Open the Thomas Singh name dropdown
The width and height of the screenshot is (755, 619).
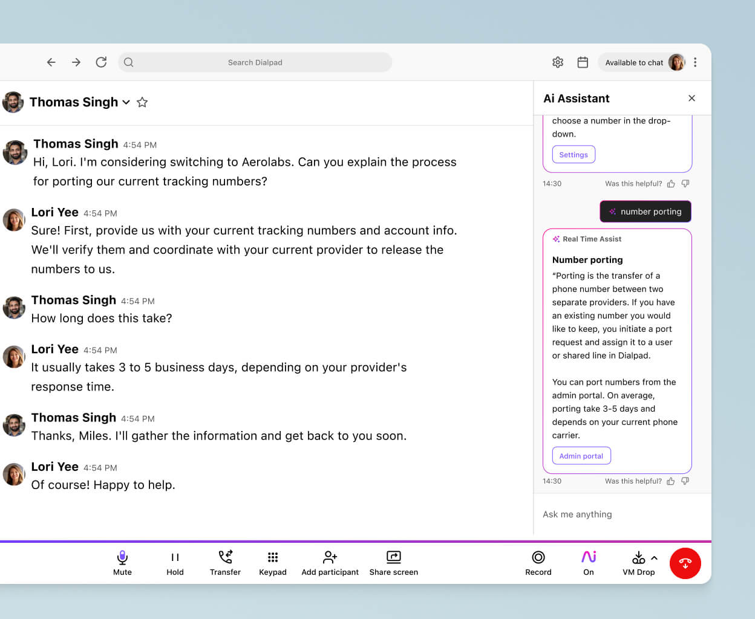(x=126, y=102)
